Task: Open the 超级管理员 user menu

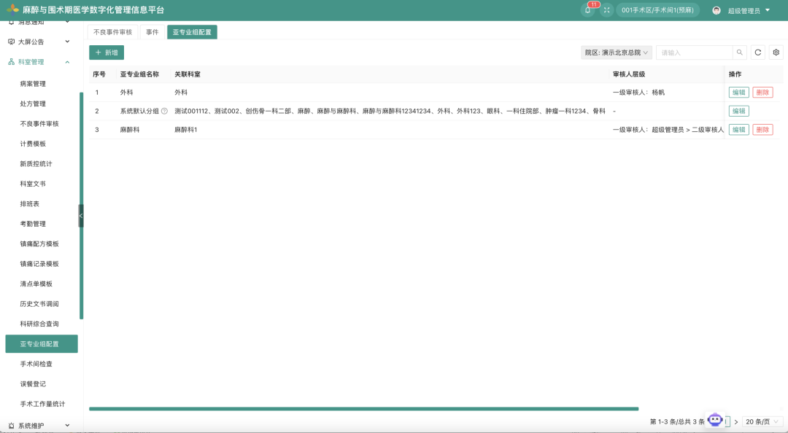Action: click(749, 10)
